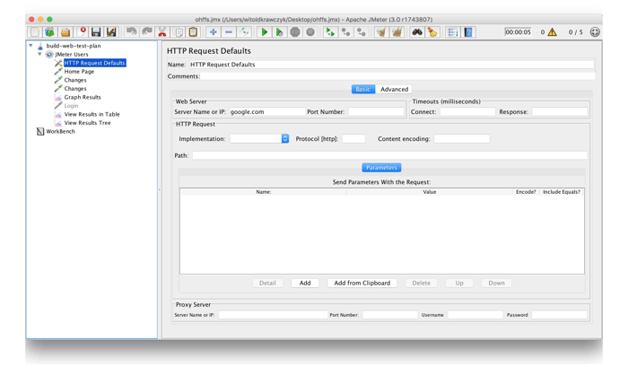The height and width of the screenshot is (376, 628).
Task: Click Server Name field showing google.com
Action: coord(267,111)
